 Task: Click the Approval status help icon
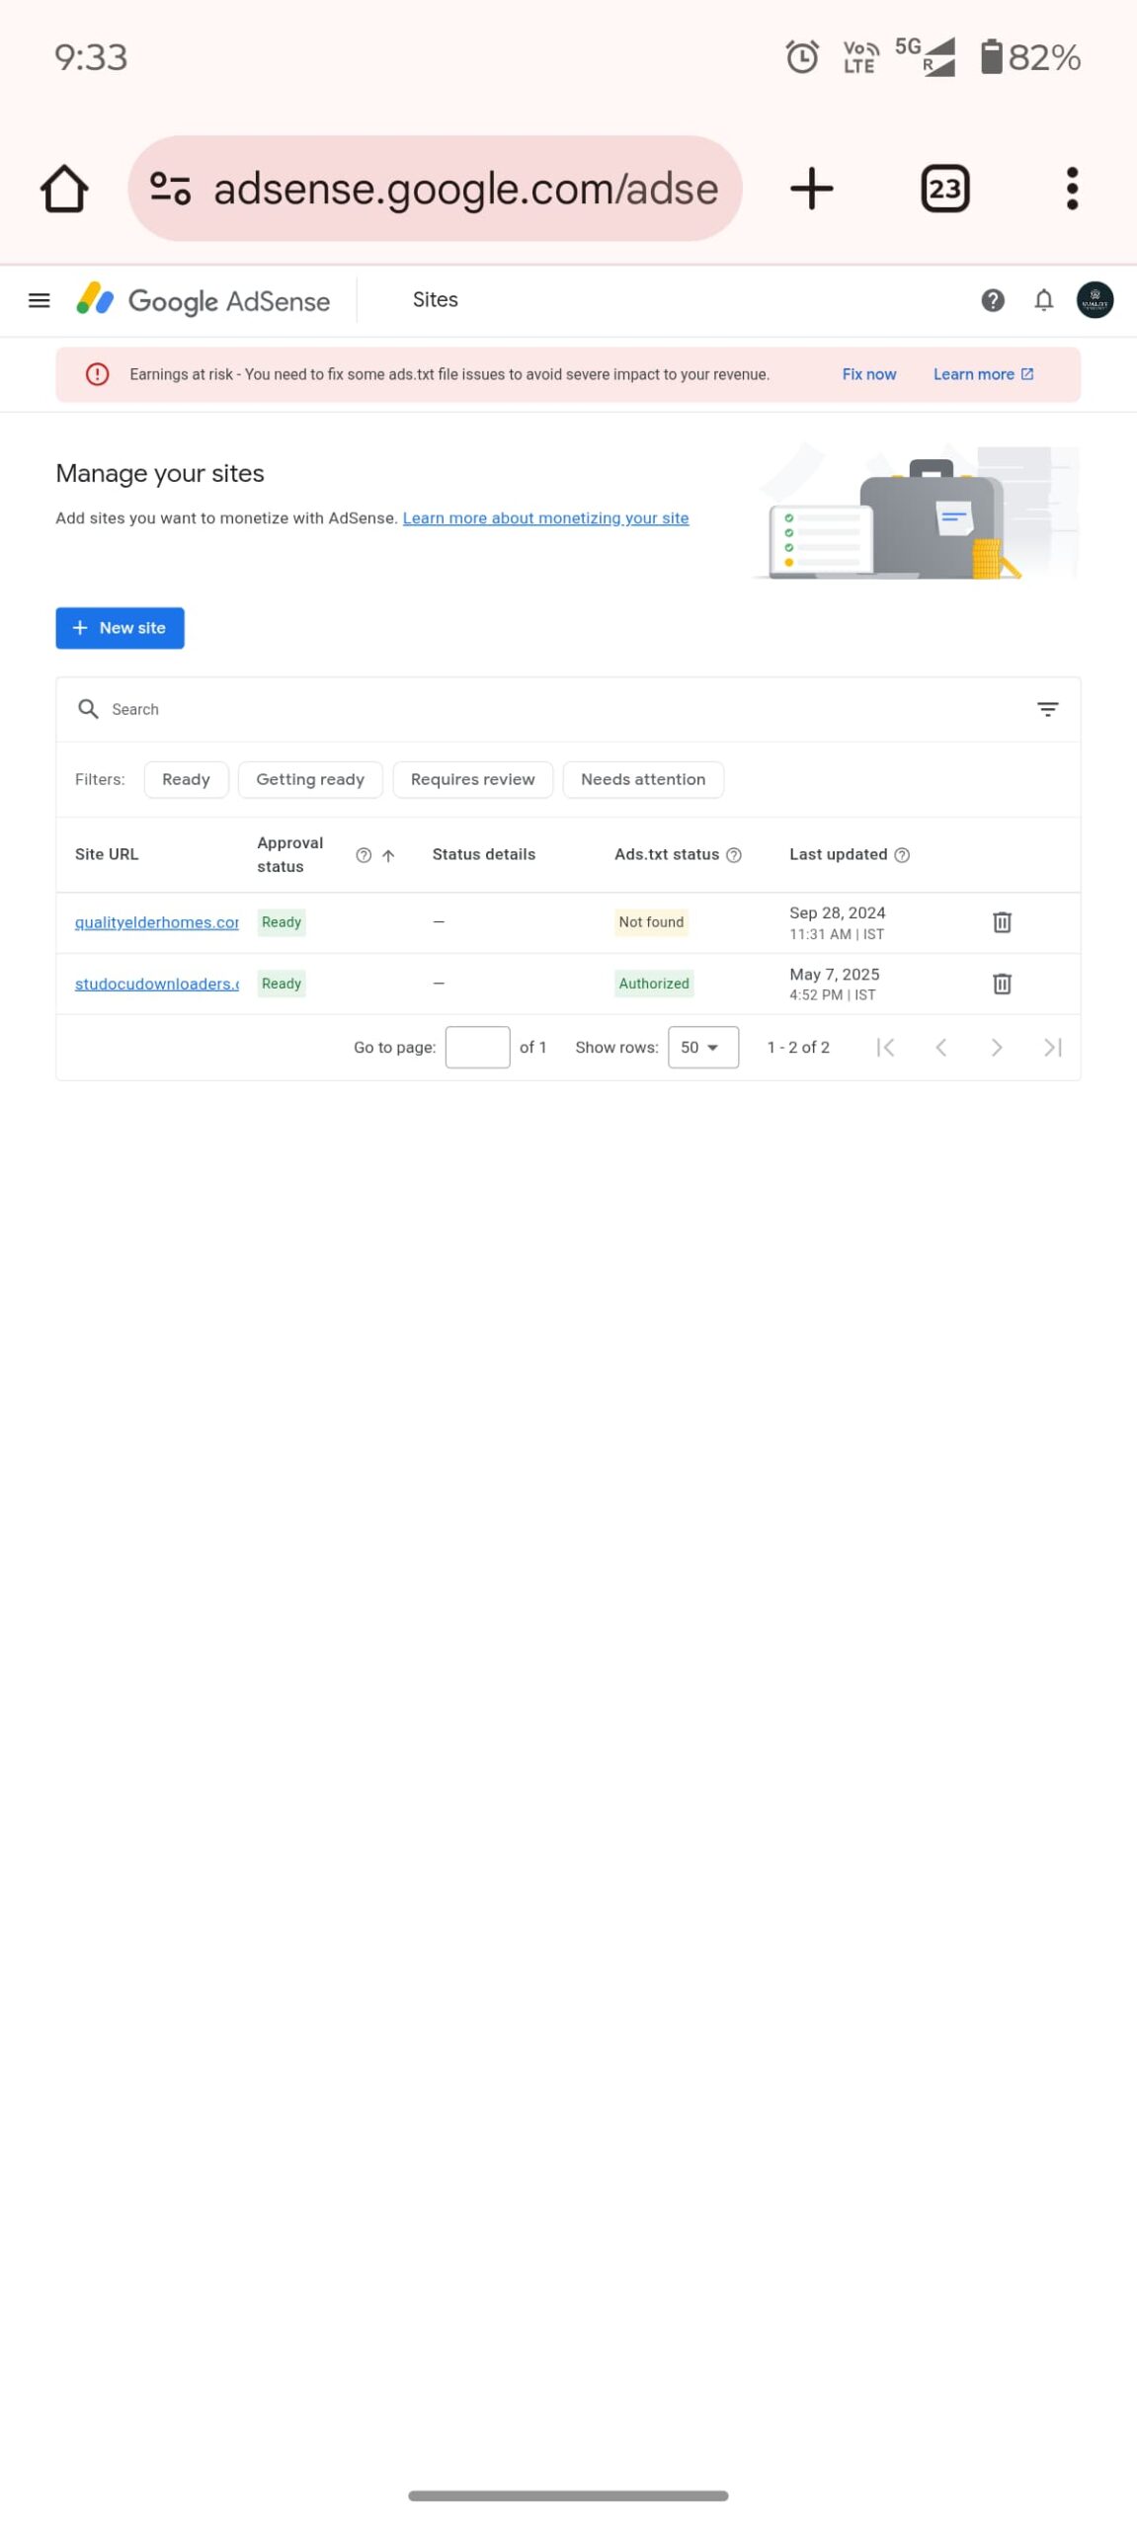tap(364, 855)
